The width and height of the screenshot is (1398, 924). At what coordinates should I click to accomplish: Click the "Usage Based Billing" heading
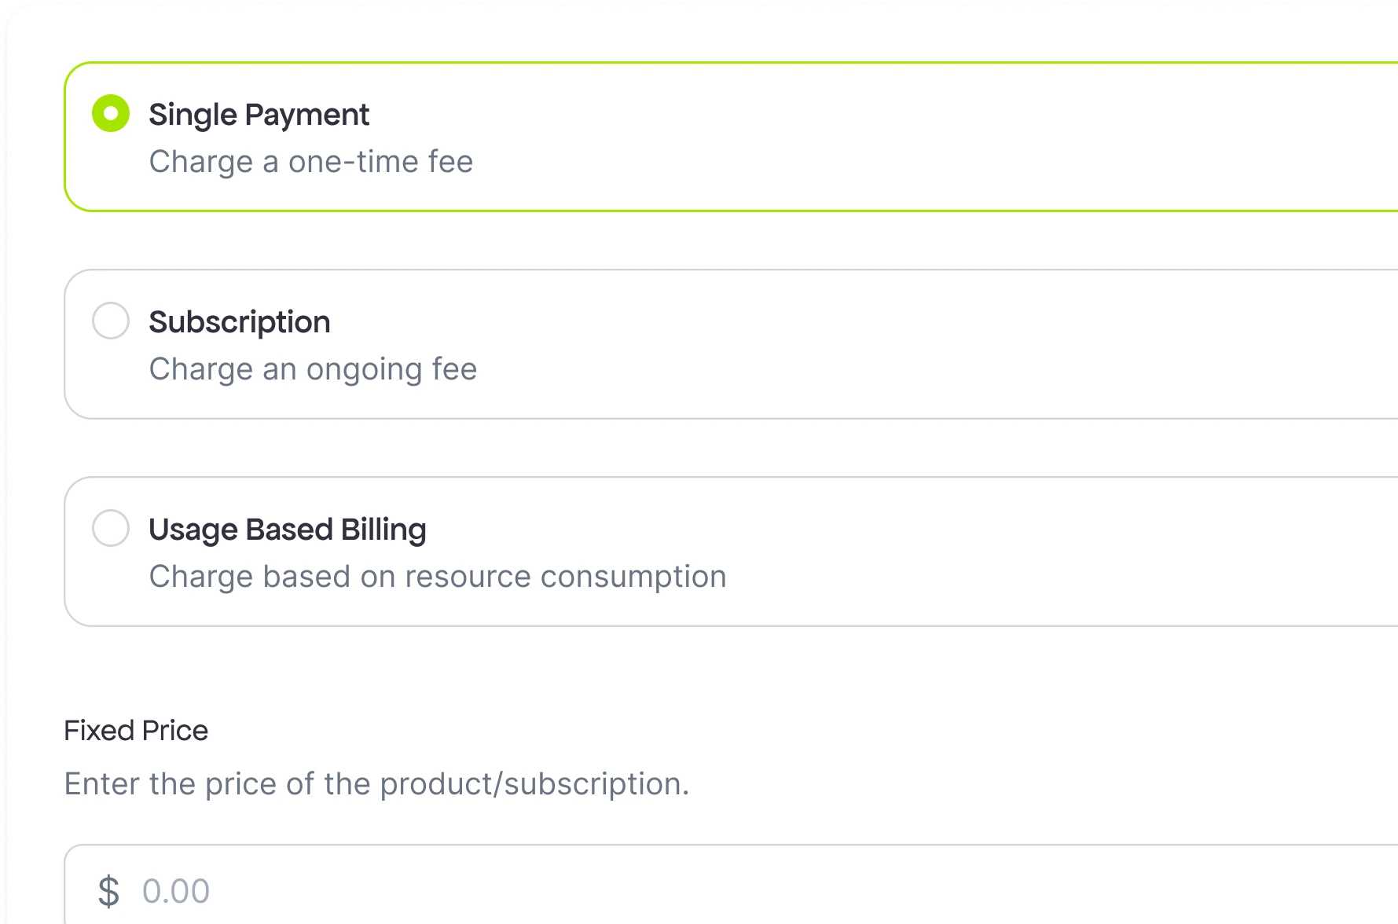(287, 530)
